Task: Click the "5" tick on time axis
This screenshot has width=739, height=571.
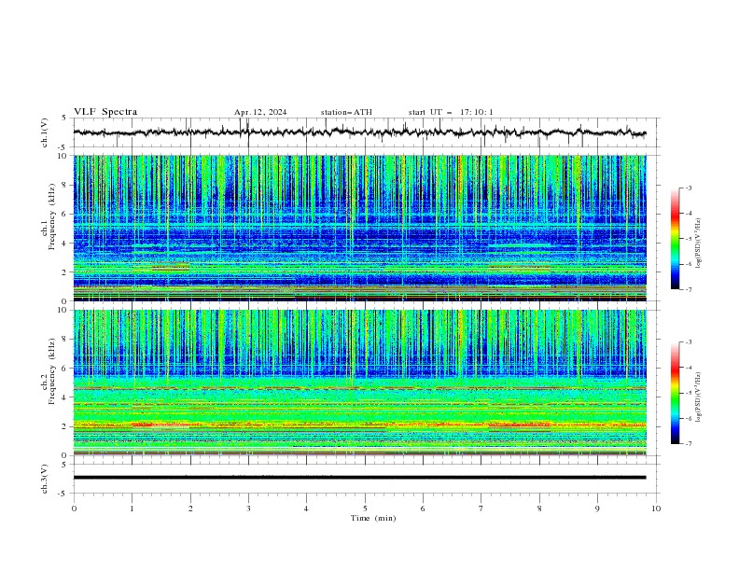Action: point(365,508)
